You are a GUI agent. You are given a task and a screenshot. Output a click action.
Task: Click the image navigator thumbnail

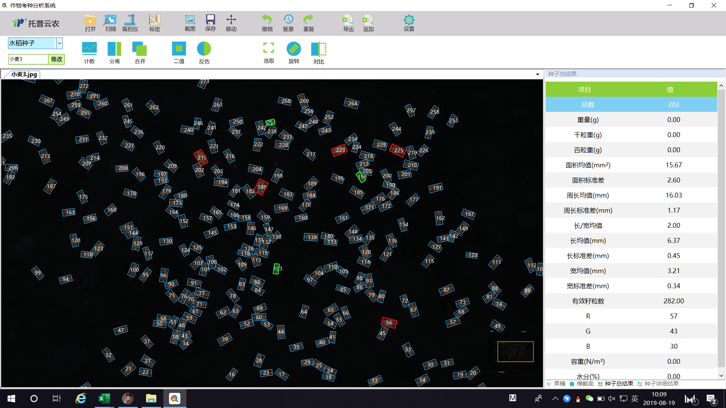(515, 352)
